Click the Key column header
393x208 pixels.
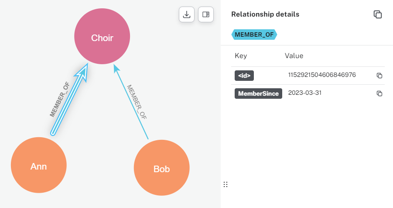point(241,56)
